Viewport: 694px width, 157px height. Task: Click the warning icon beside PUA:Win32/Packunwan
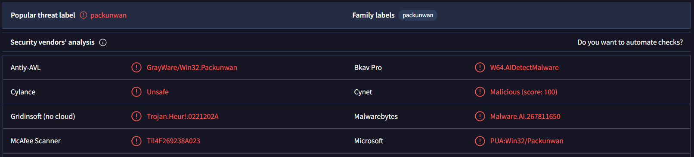click(480, 141)
